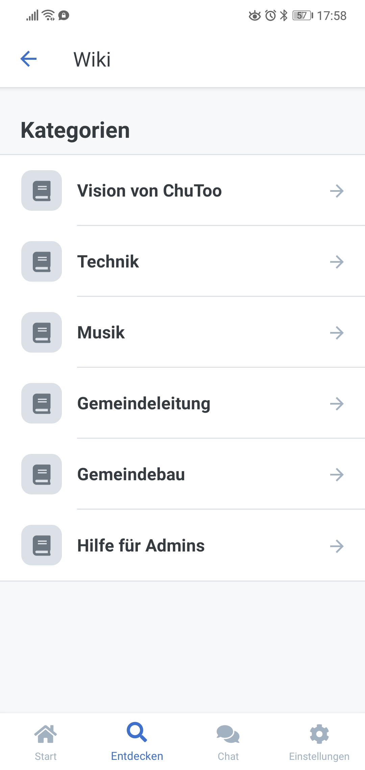Open Musik with its right arrow

pyautogui.click(x=337, y=333)
